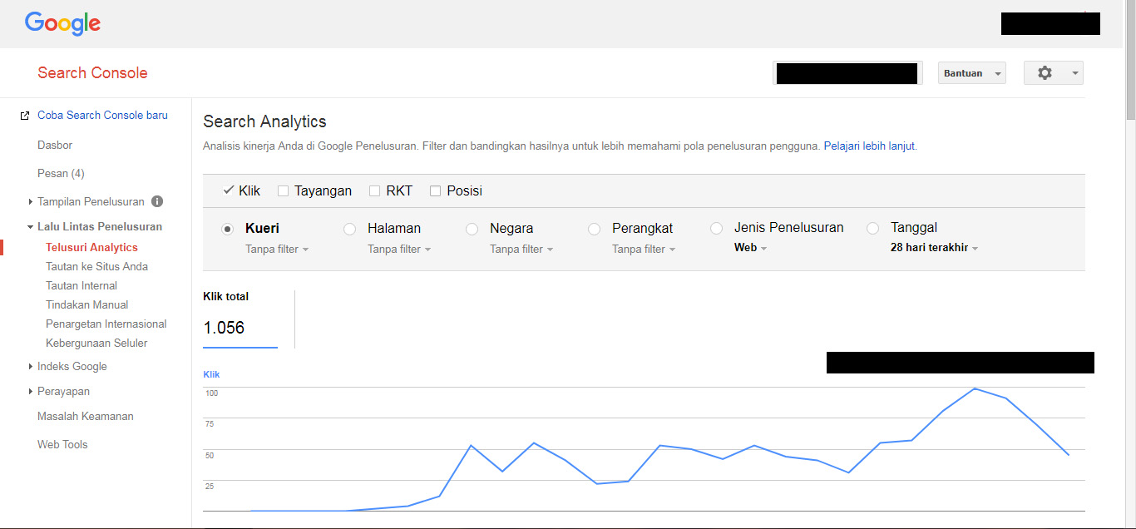Go to Masalah Keamanan in sidebar
Screen dimensions: 1136x529
coord(85,416)
